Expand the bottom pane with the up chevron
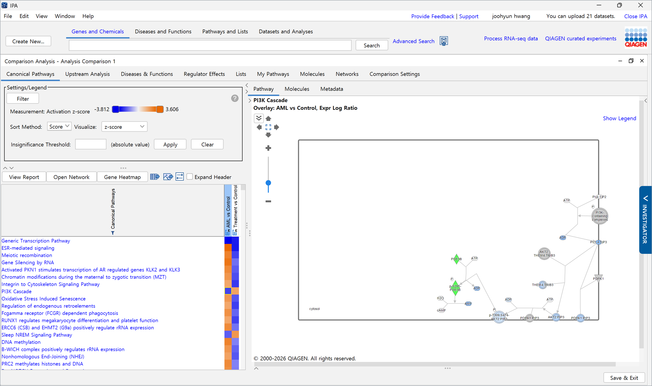The image size is (652, 386). tap(256, 368)
